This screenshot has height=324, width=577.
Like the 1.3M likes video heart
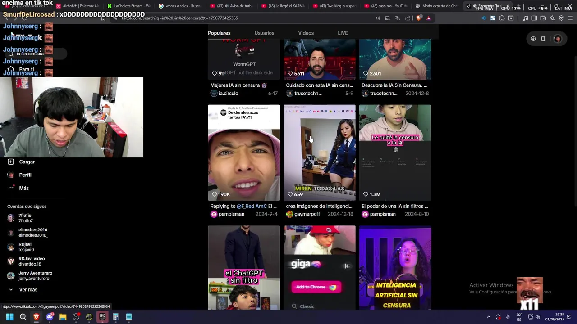tap(366, 194)
